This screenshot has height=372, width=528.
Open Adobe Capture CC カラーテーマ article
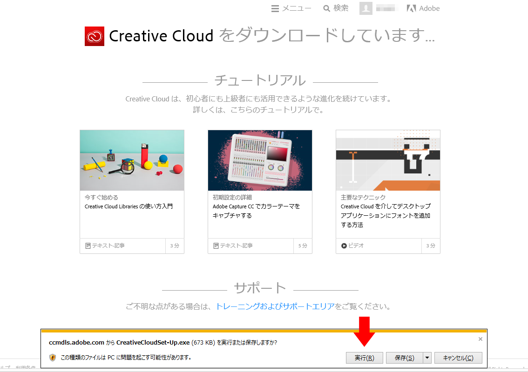256,211
